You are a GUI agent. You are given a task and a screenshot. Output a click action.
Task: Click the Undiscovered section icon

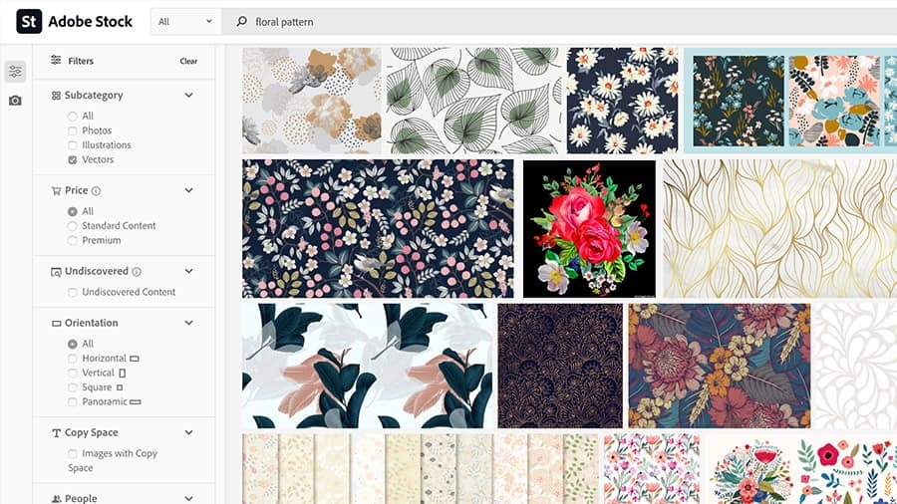(56, 272)
